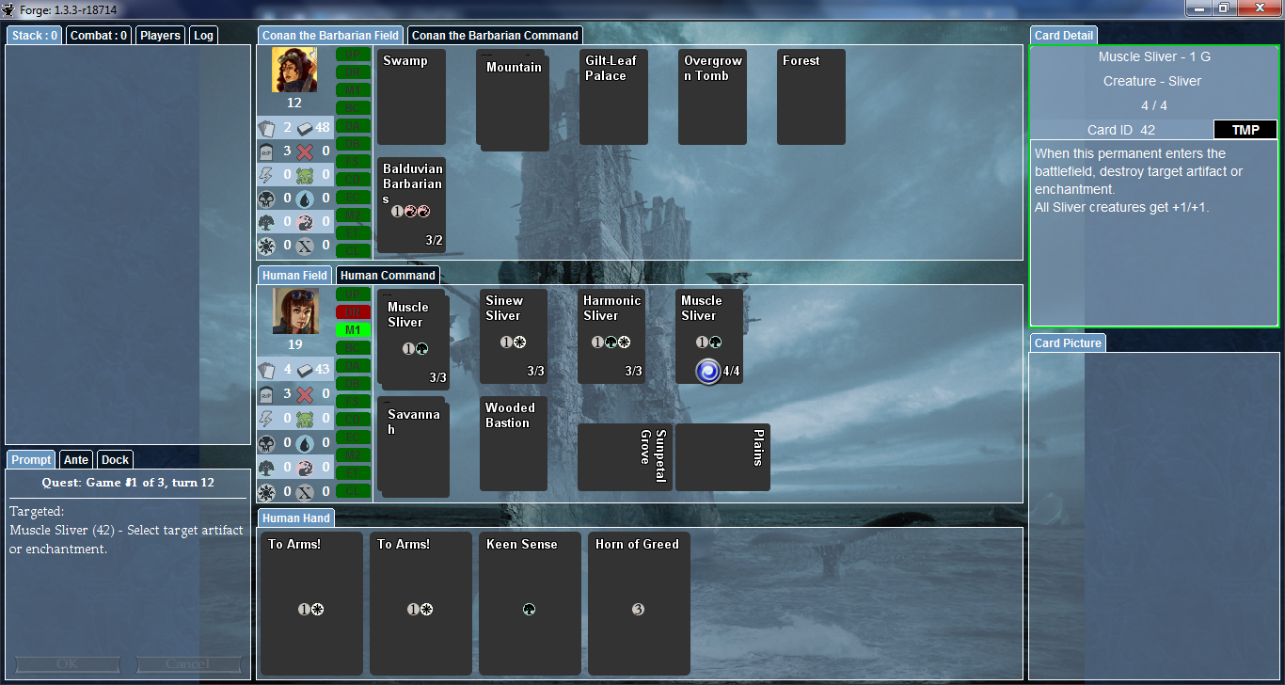Click Conan's library deck icon
This screenshot has height=685, width=1285.
coord(305,127)
